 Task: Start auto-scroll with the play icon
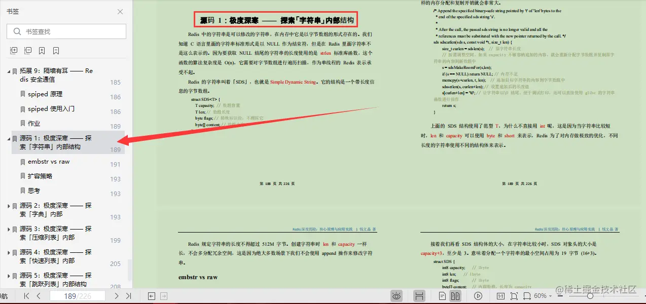coord(477,295)
